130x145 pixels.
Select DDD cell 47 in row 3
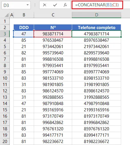point(24,34)
